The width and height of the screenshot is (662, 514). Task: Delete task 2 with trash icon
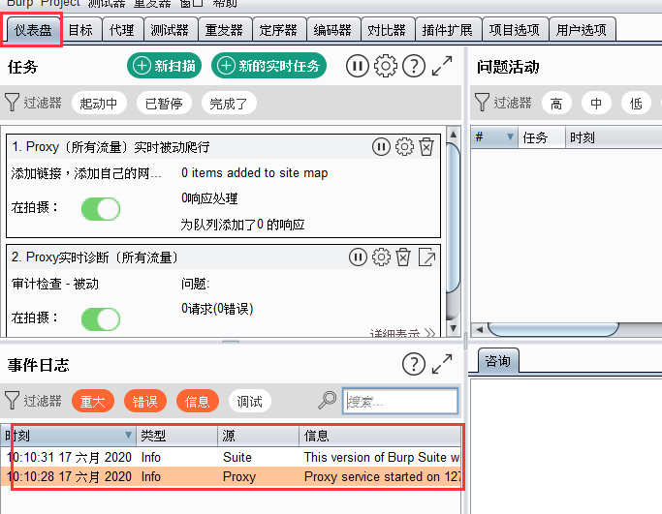403,257
